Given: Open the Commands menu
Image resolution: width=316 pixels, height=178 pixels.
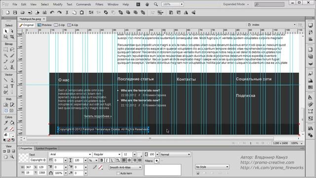Looking at the screenshot, I should click(x=83, y=4).
